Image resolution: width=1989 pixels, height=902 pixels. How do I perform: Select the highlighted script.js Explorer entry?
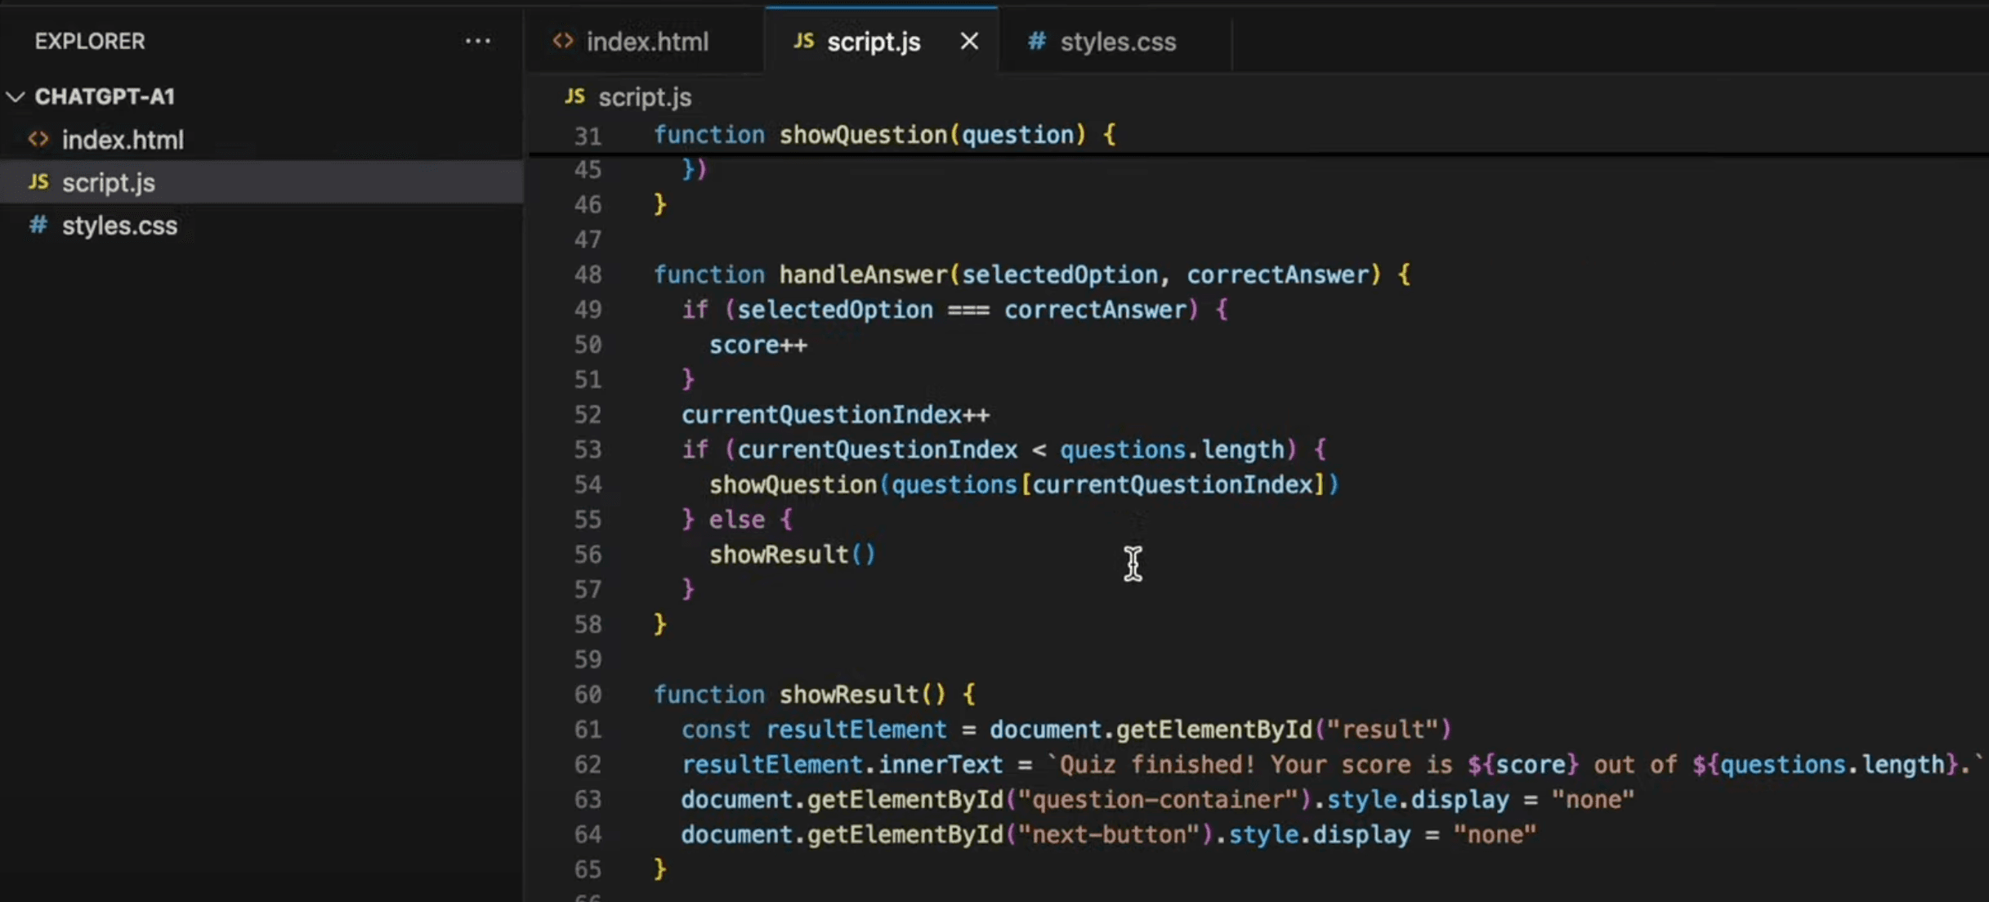(110, 182)
